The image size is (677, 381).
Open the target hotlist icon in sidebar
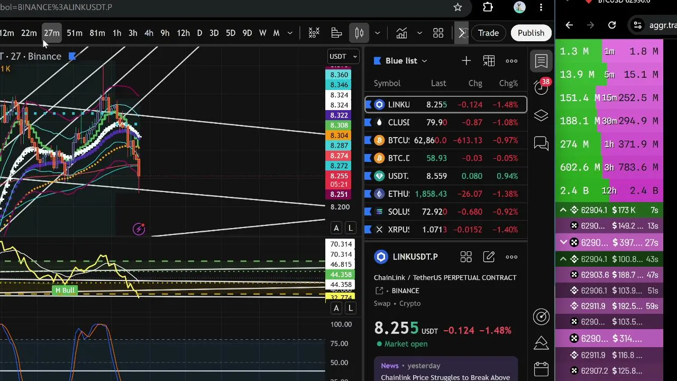[541, 316]
